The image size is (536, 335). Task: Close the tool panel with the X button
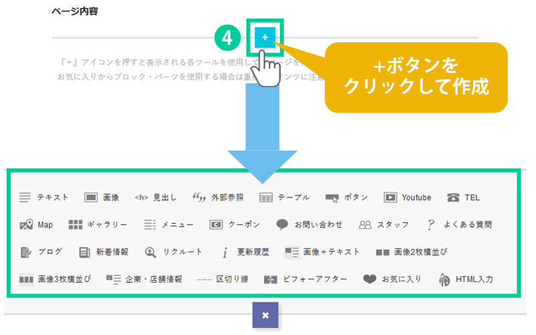265,315
